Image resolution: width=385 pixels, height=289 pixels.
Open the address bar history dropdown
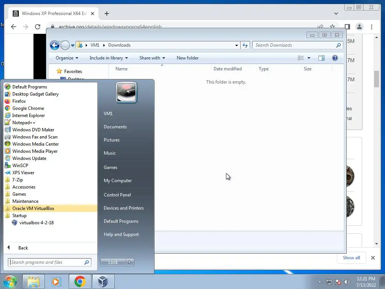(x=236, y=45)
